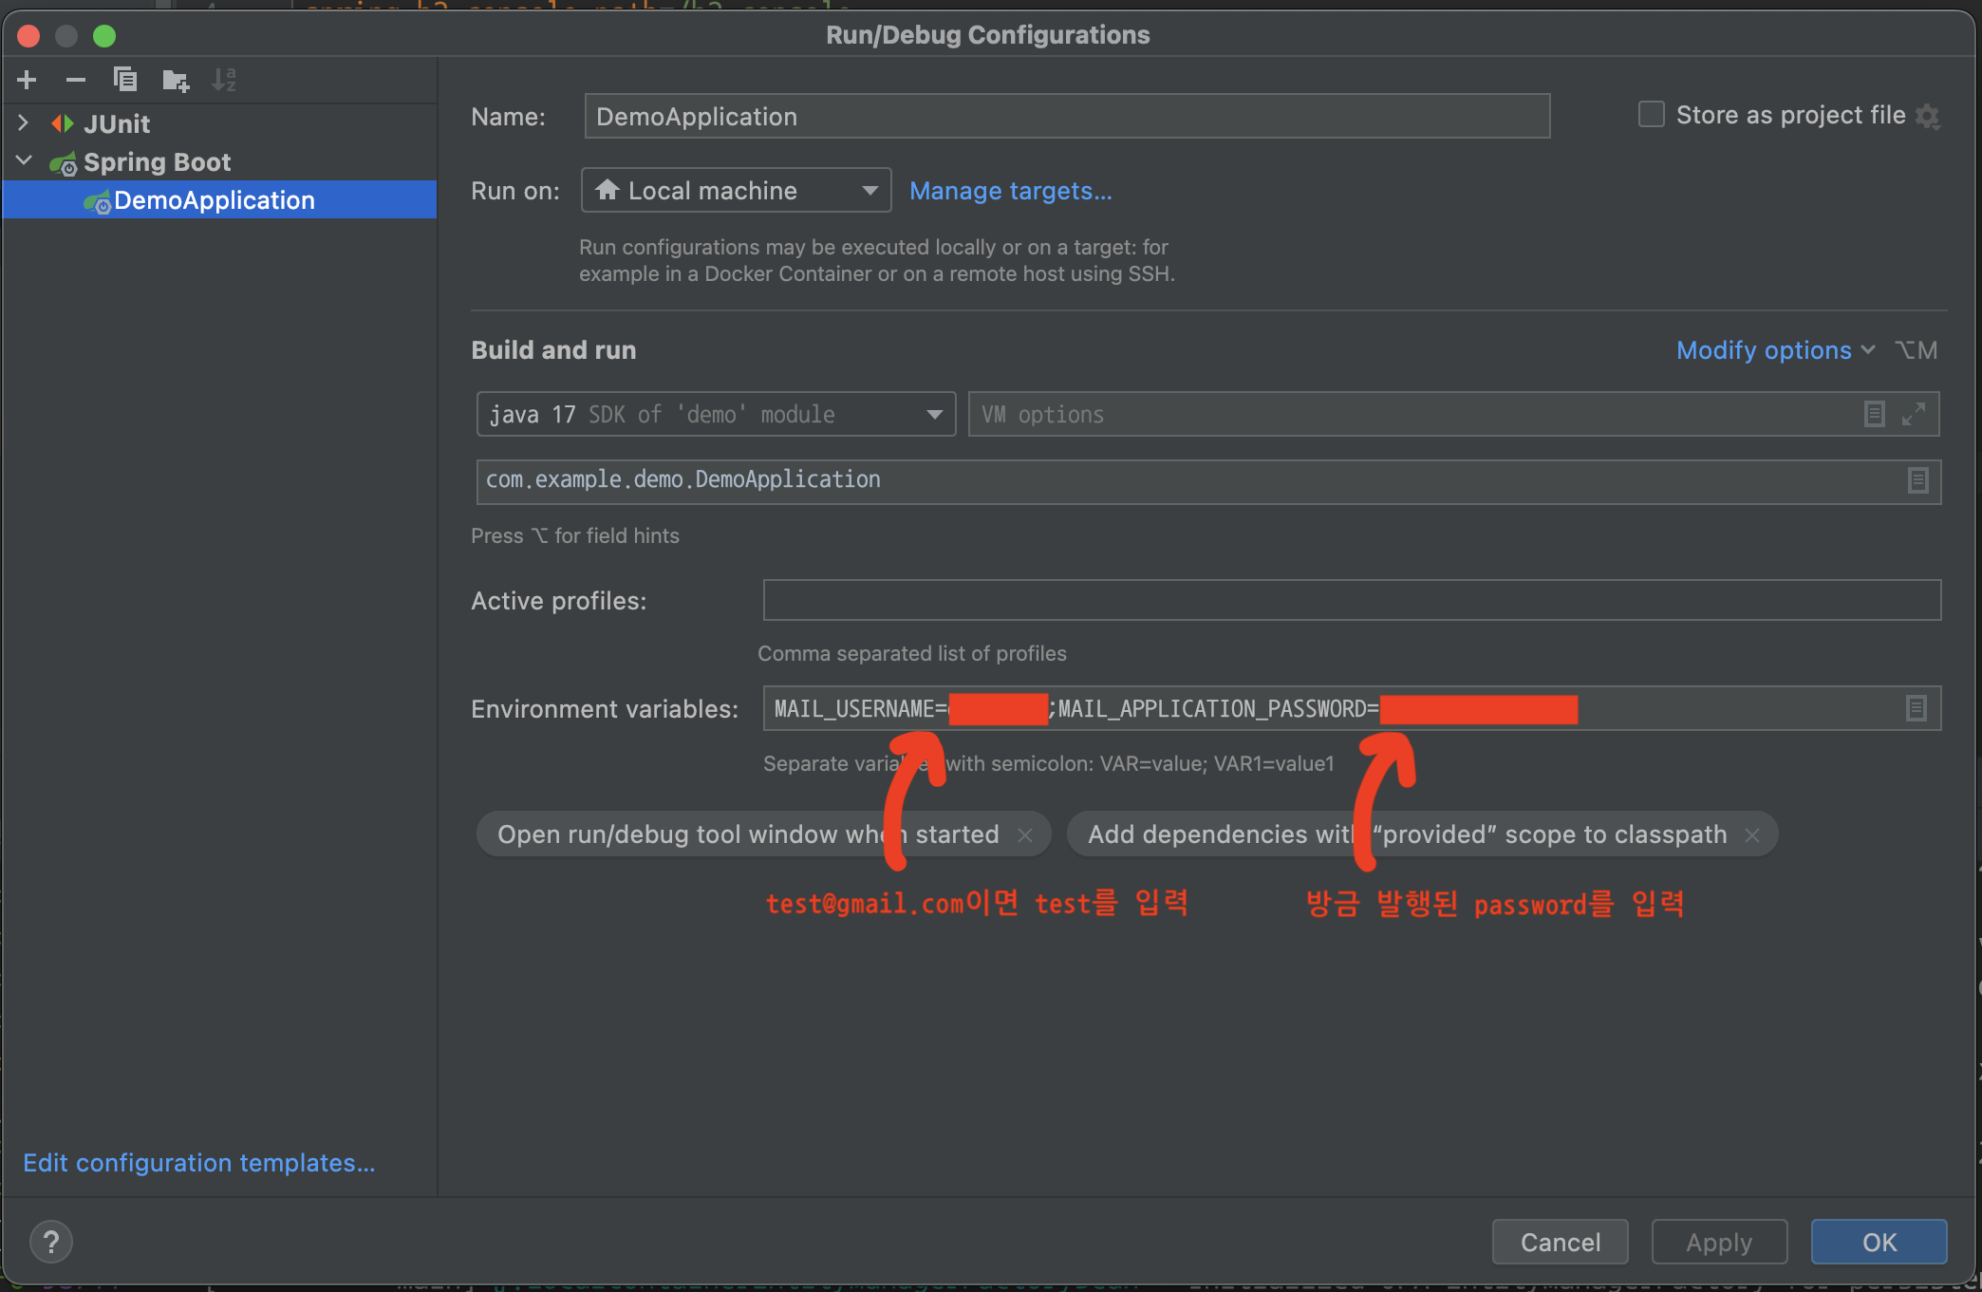The height and width of the screenshot is (1292, 1982).
Task: Collapse the Spring Boot tree node
Action: click(x=24, y=161)
